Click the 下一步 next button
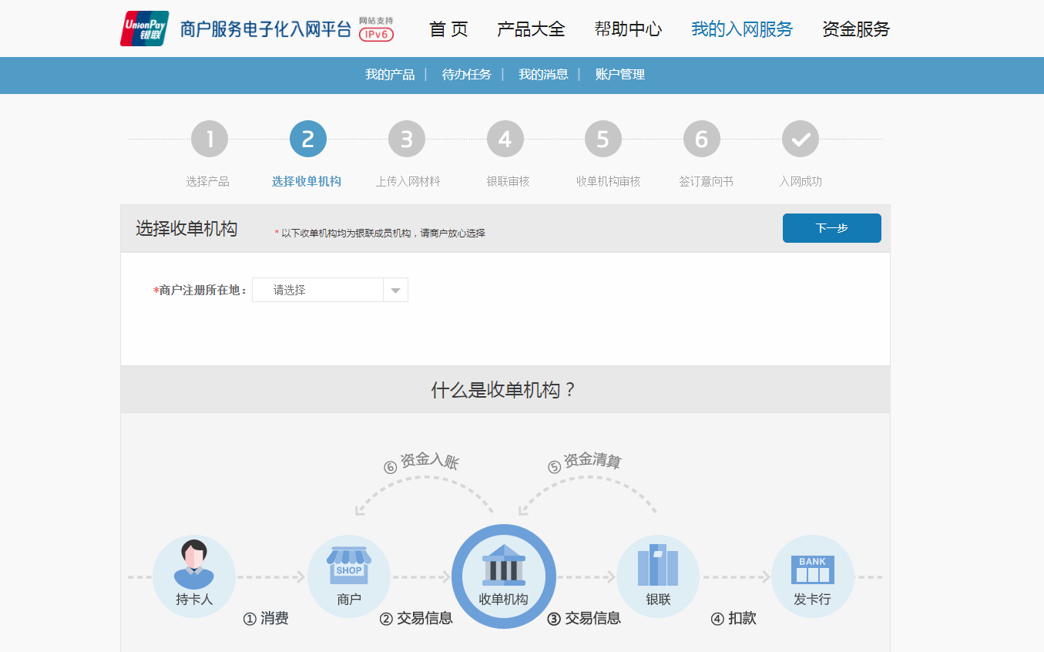 832,228
